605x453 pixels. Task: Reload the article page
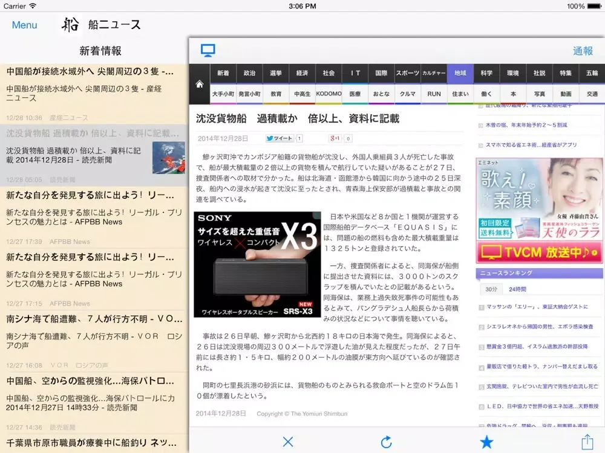(386, 442)
